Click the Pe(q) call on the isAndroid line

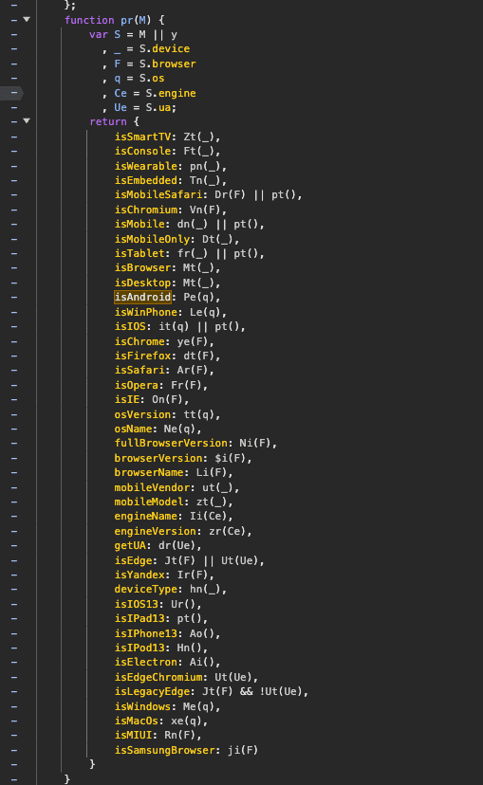click(199, 297)
